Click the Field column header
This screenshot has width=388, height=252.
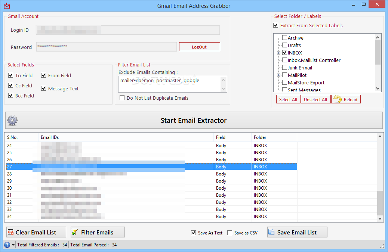233,137
